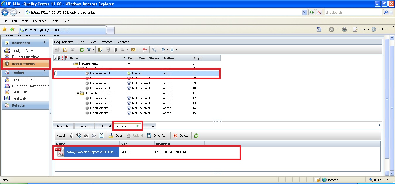Click Save As... button for attachment
The image size is (395, 184).
[157, 136]
